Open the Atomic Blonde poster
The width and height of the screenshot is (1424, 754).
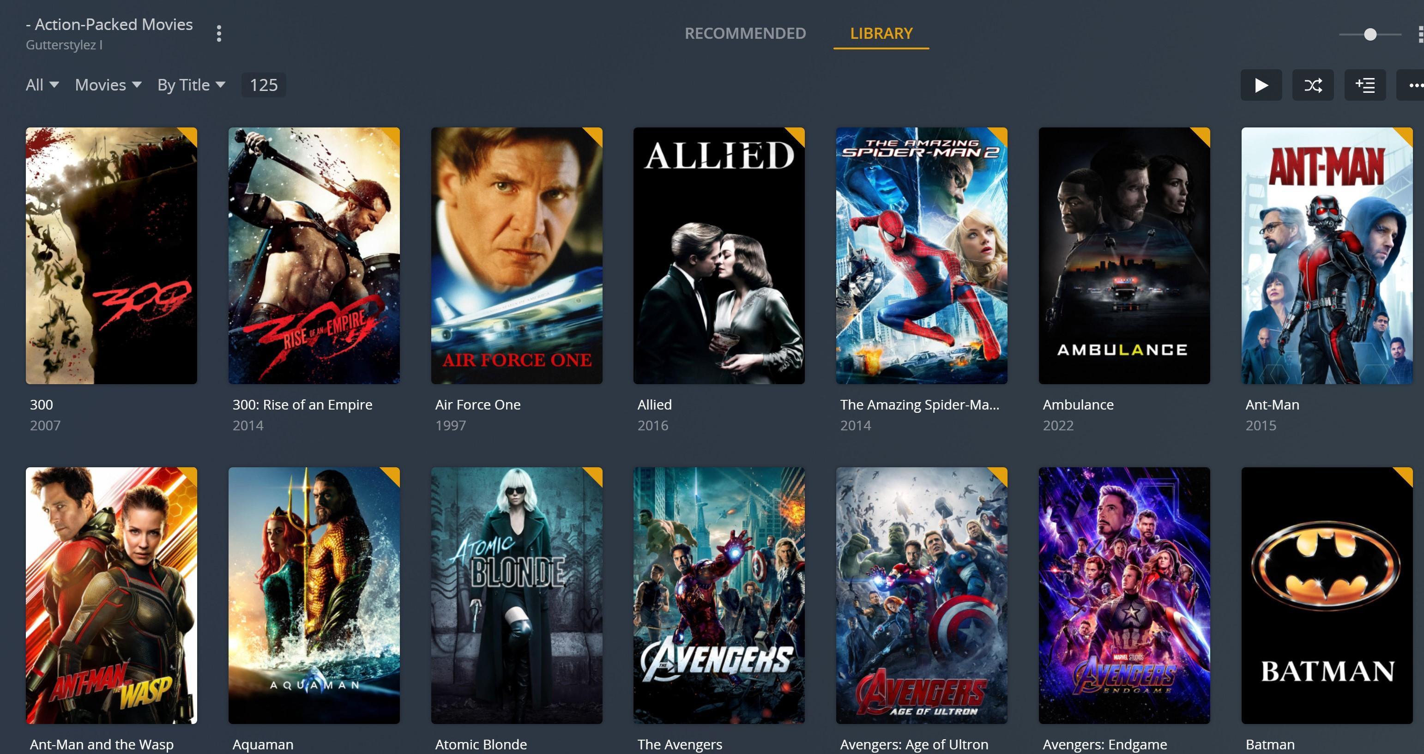tap(517, 596)
